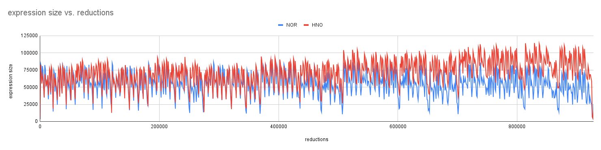Click the 'expression size' y-axis title
This screenshot has height=150, width=601.
(11, 81)
